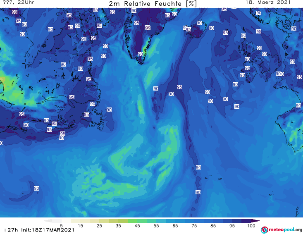Click the '100' value on the color scale
The height and width of the screenshot is (234, 303).
251,226
